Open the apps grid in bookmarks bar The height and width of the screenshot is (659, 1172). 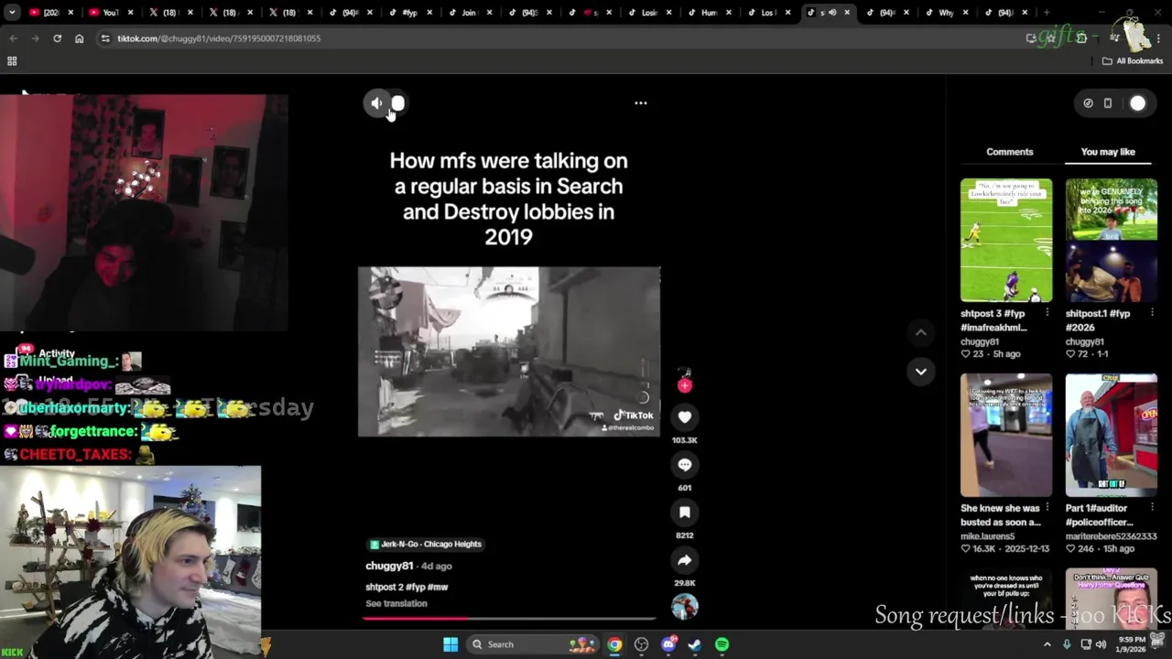[12, 61]
